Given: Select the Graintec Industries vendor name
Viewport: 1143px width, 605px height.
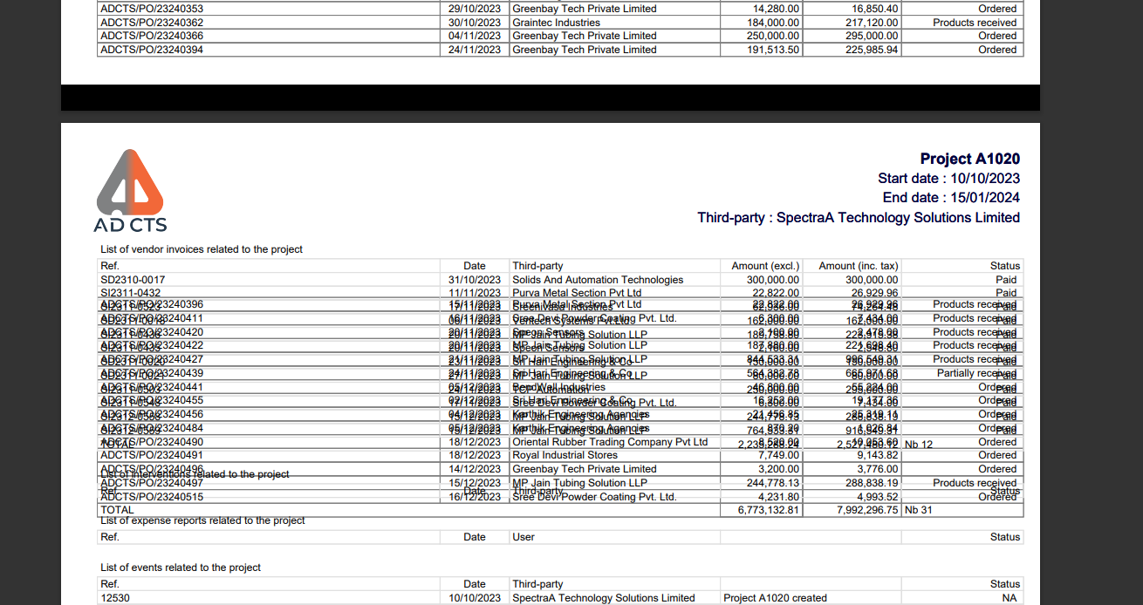Looking at the screenshot, I should tap(556, 23).
